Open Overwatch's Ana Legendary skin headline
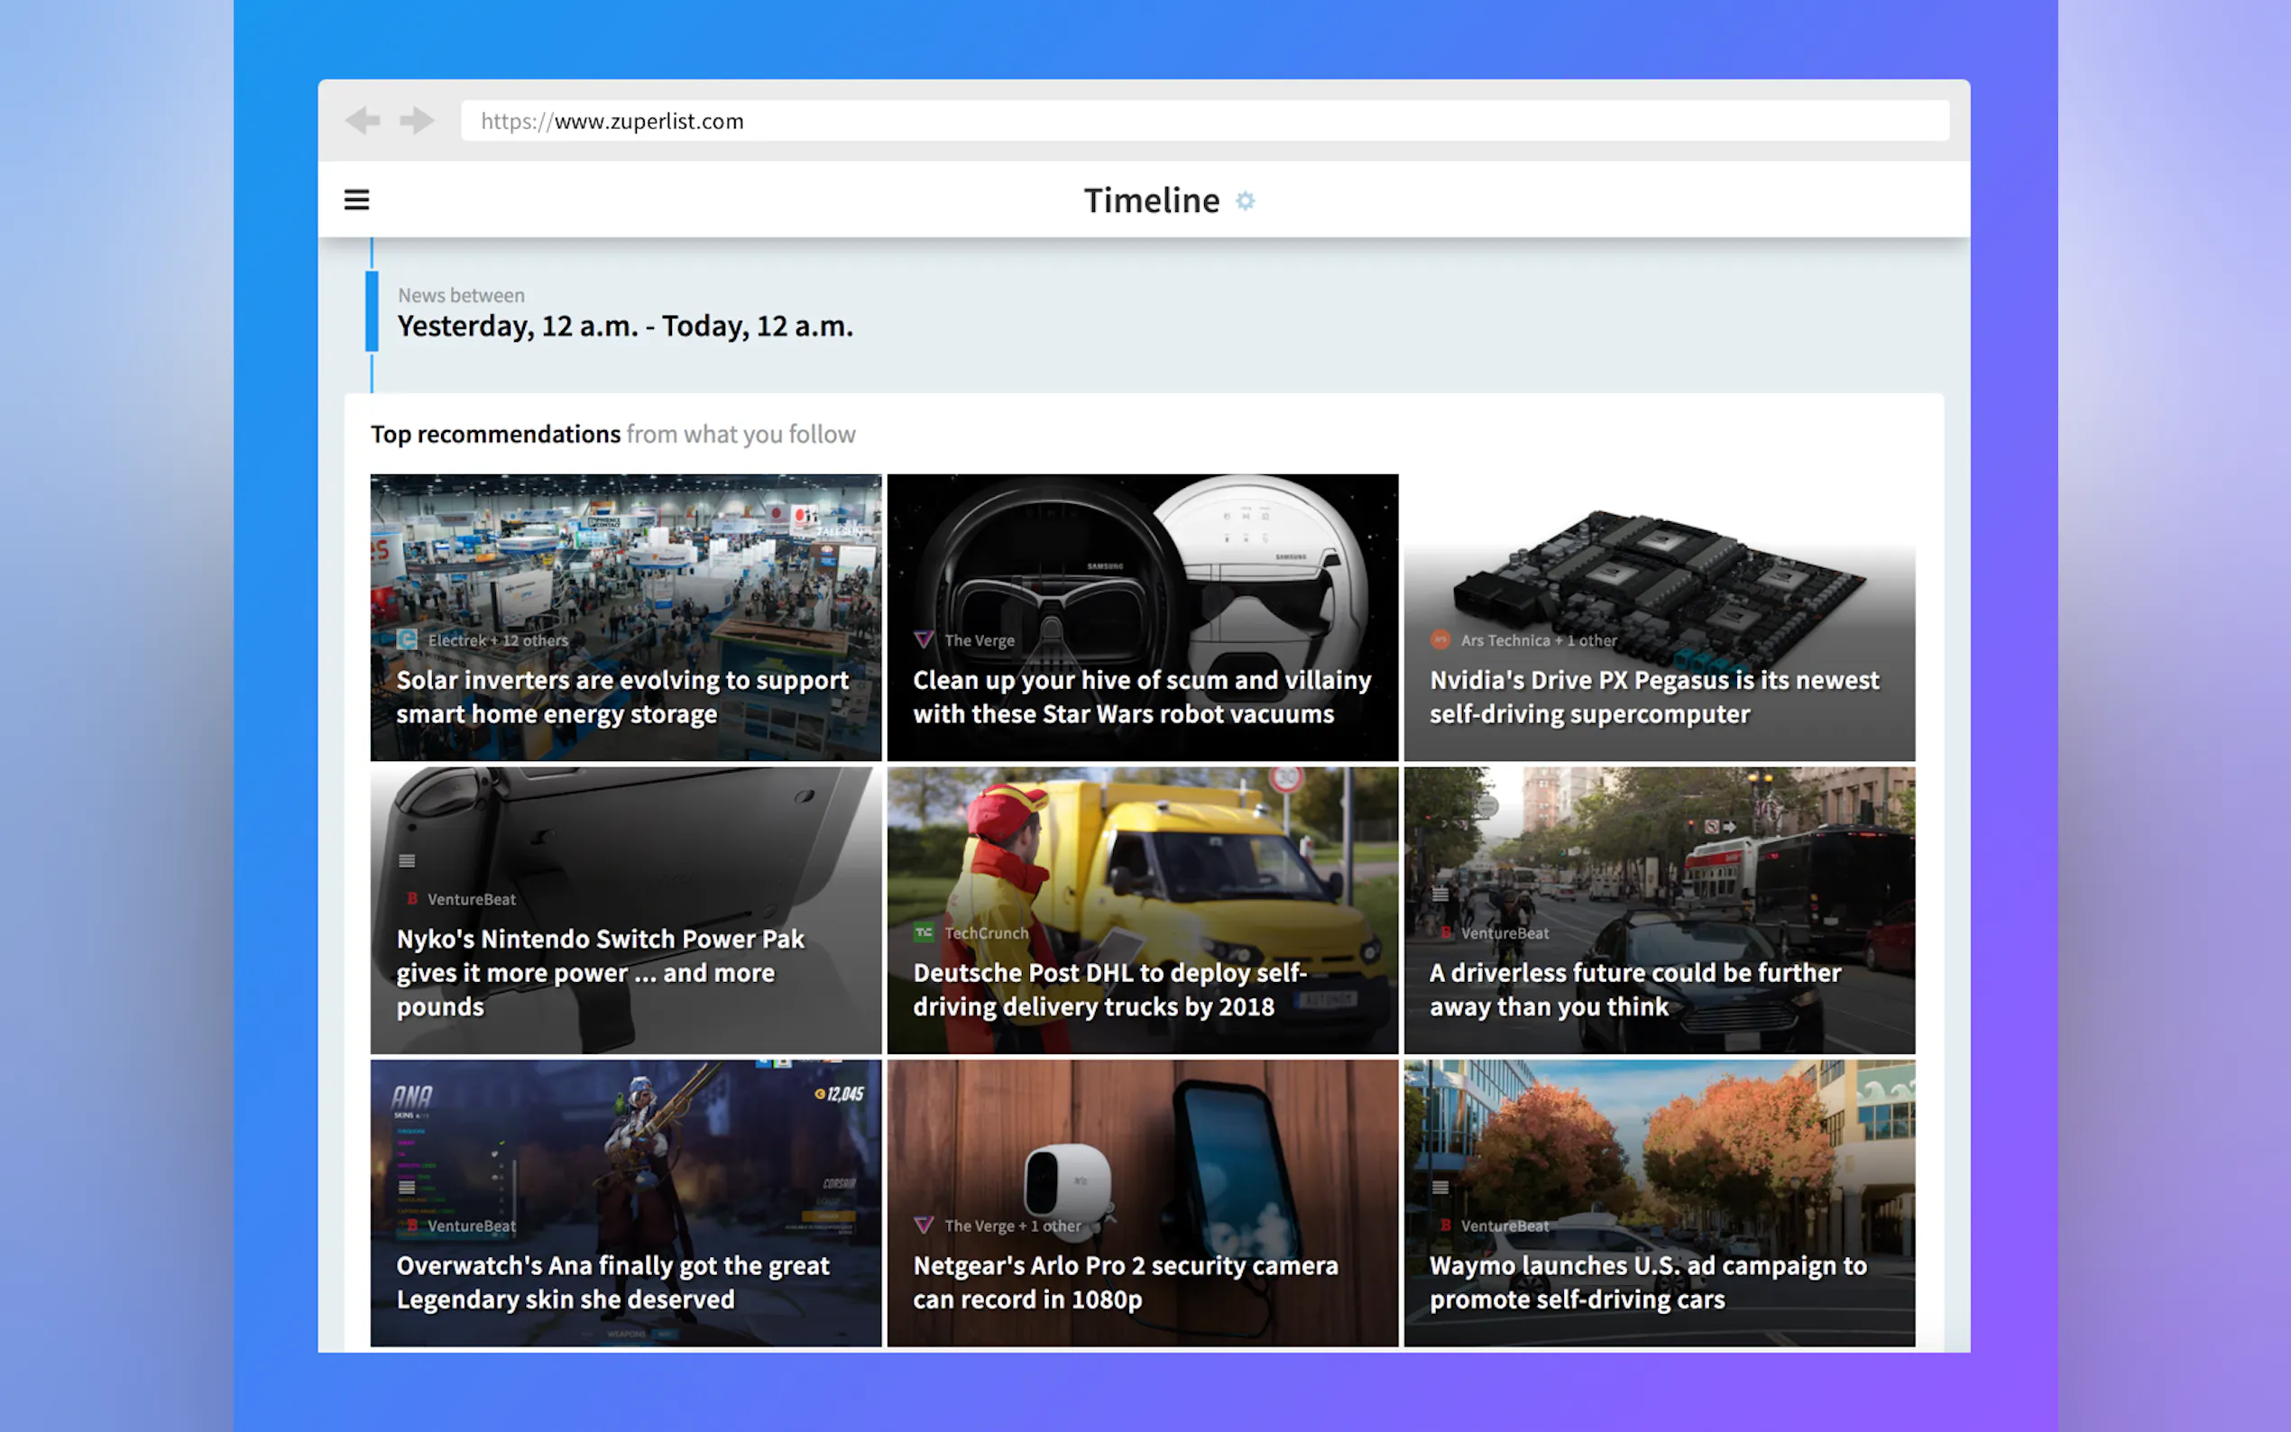 [612, 1281]
